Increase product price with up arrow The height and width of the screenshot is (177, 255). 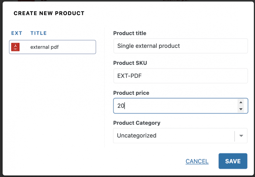pyautogui.click(x=241, y=103)
